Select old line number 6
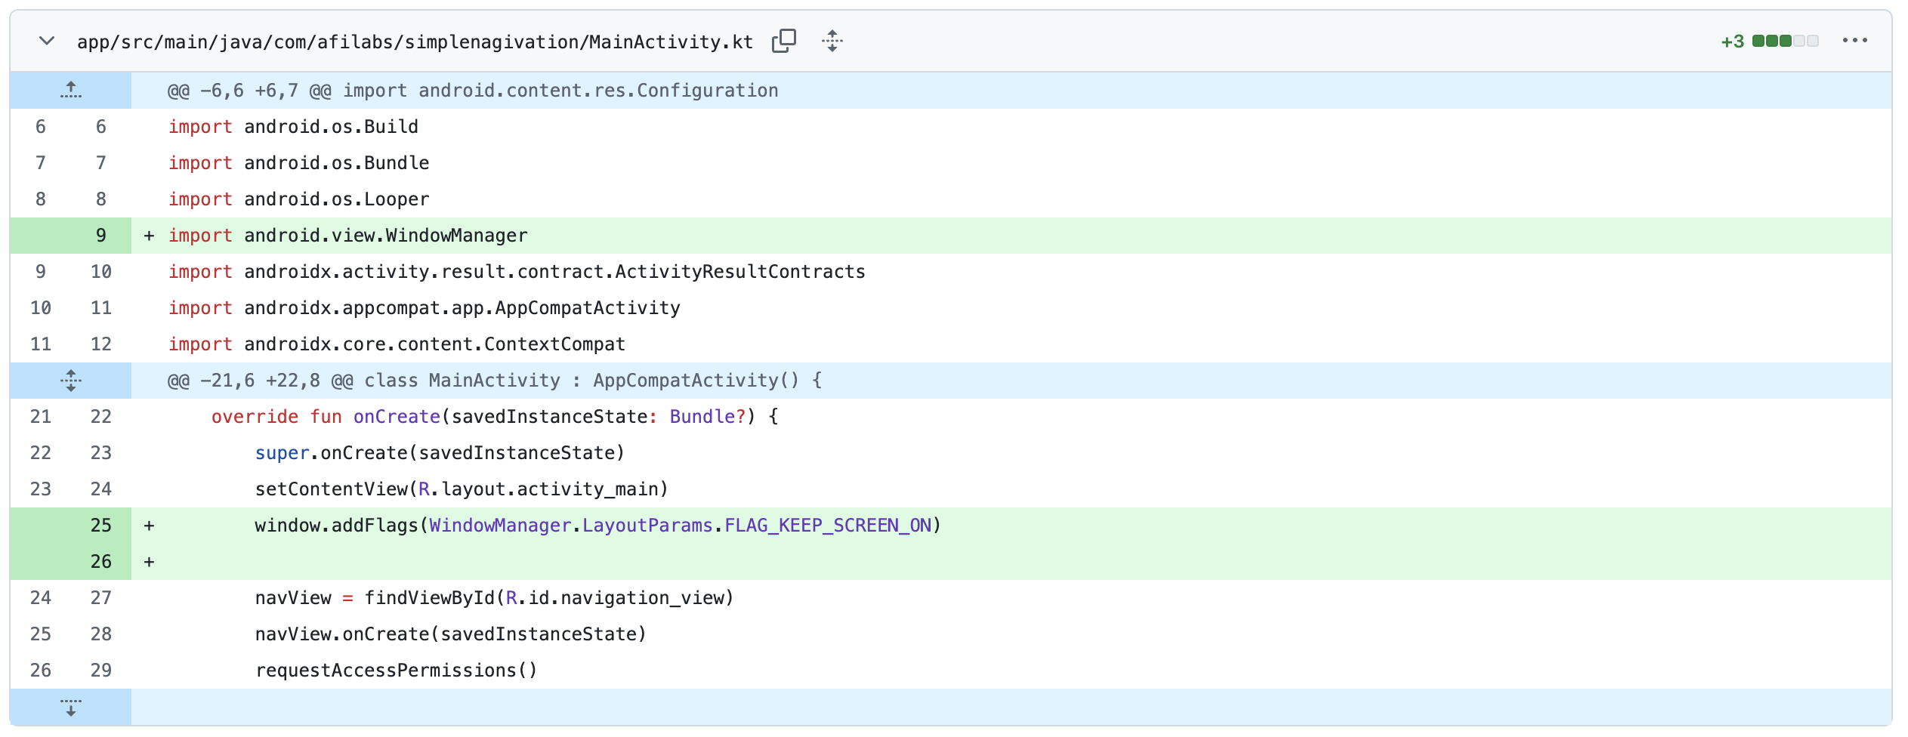 click(41, 127)
